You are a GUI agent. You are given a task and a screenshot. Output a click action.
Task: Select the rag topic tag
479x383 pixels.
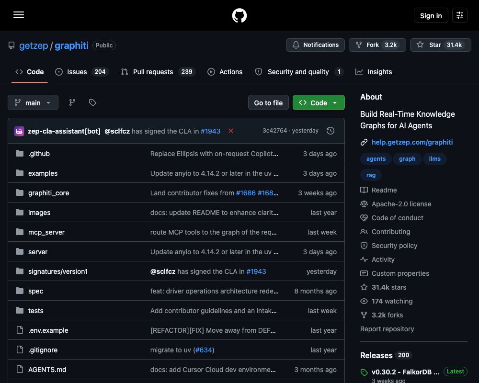371,175
